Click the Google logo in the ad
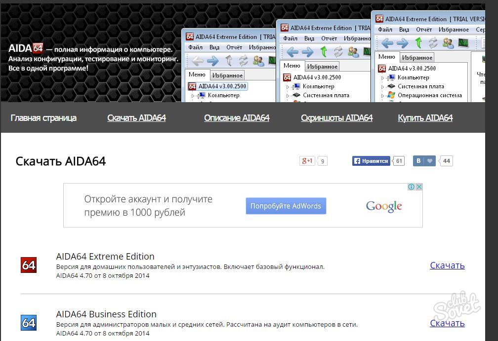Image resolution: width=498 pixels, height=341 pixels. (384, 206)
